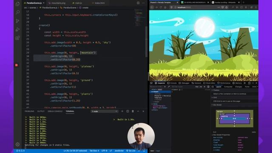The width and height of the screenshot is (272, 153).
Task: Close the browser DevTools
Action: (x=256, y=83)
